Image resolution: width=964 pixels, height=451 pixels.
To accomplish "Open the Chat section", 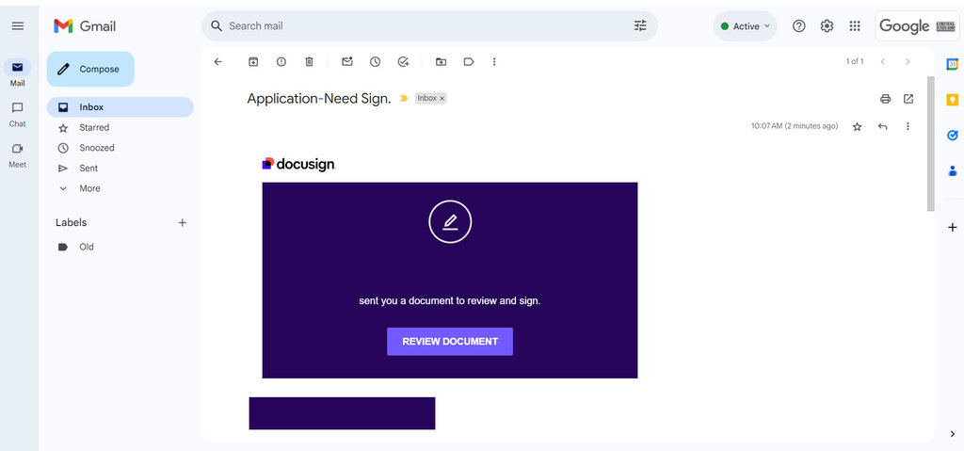I will [x=17, y=114].
